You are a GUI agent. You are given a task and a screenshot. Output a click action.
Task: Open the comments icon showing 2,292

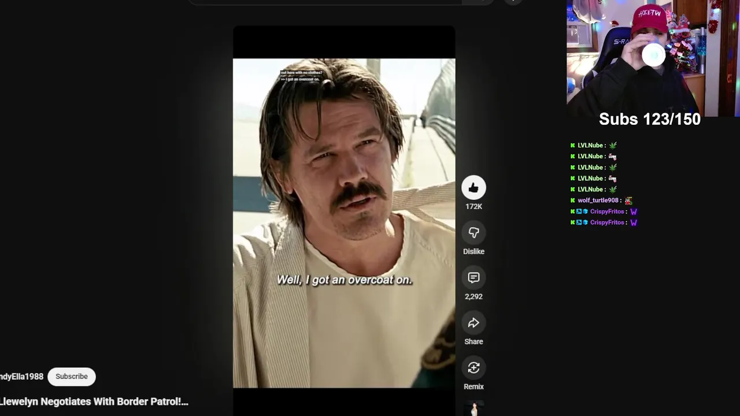473,278
